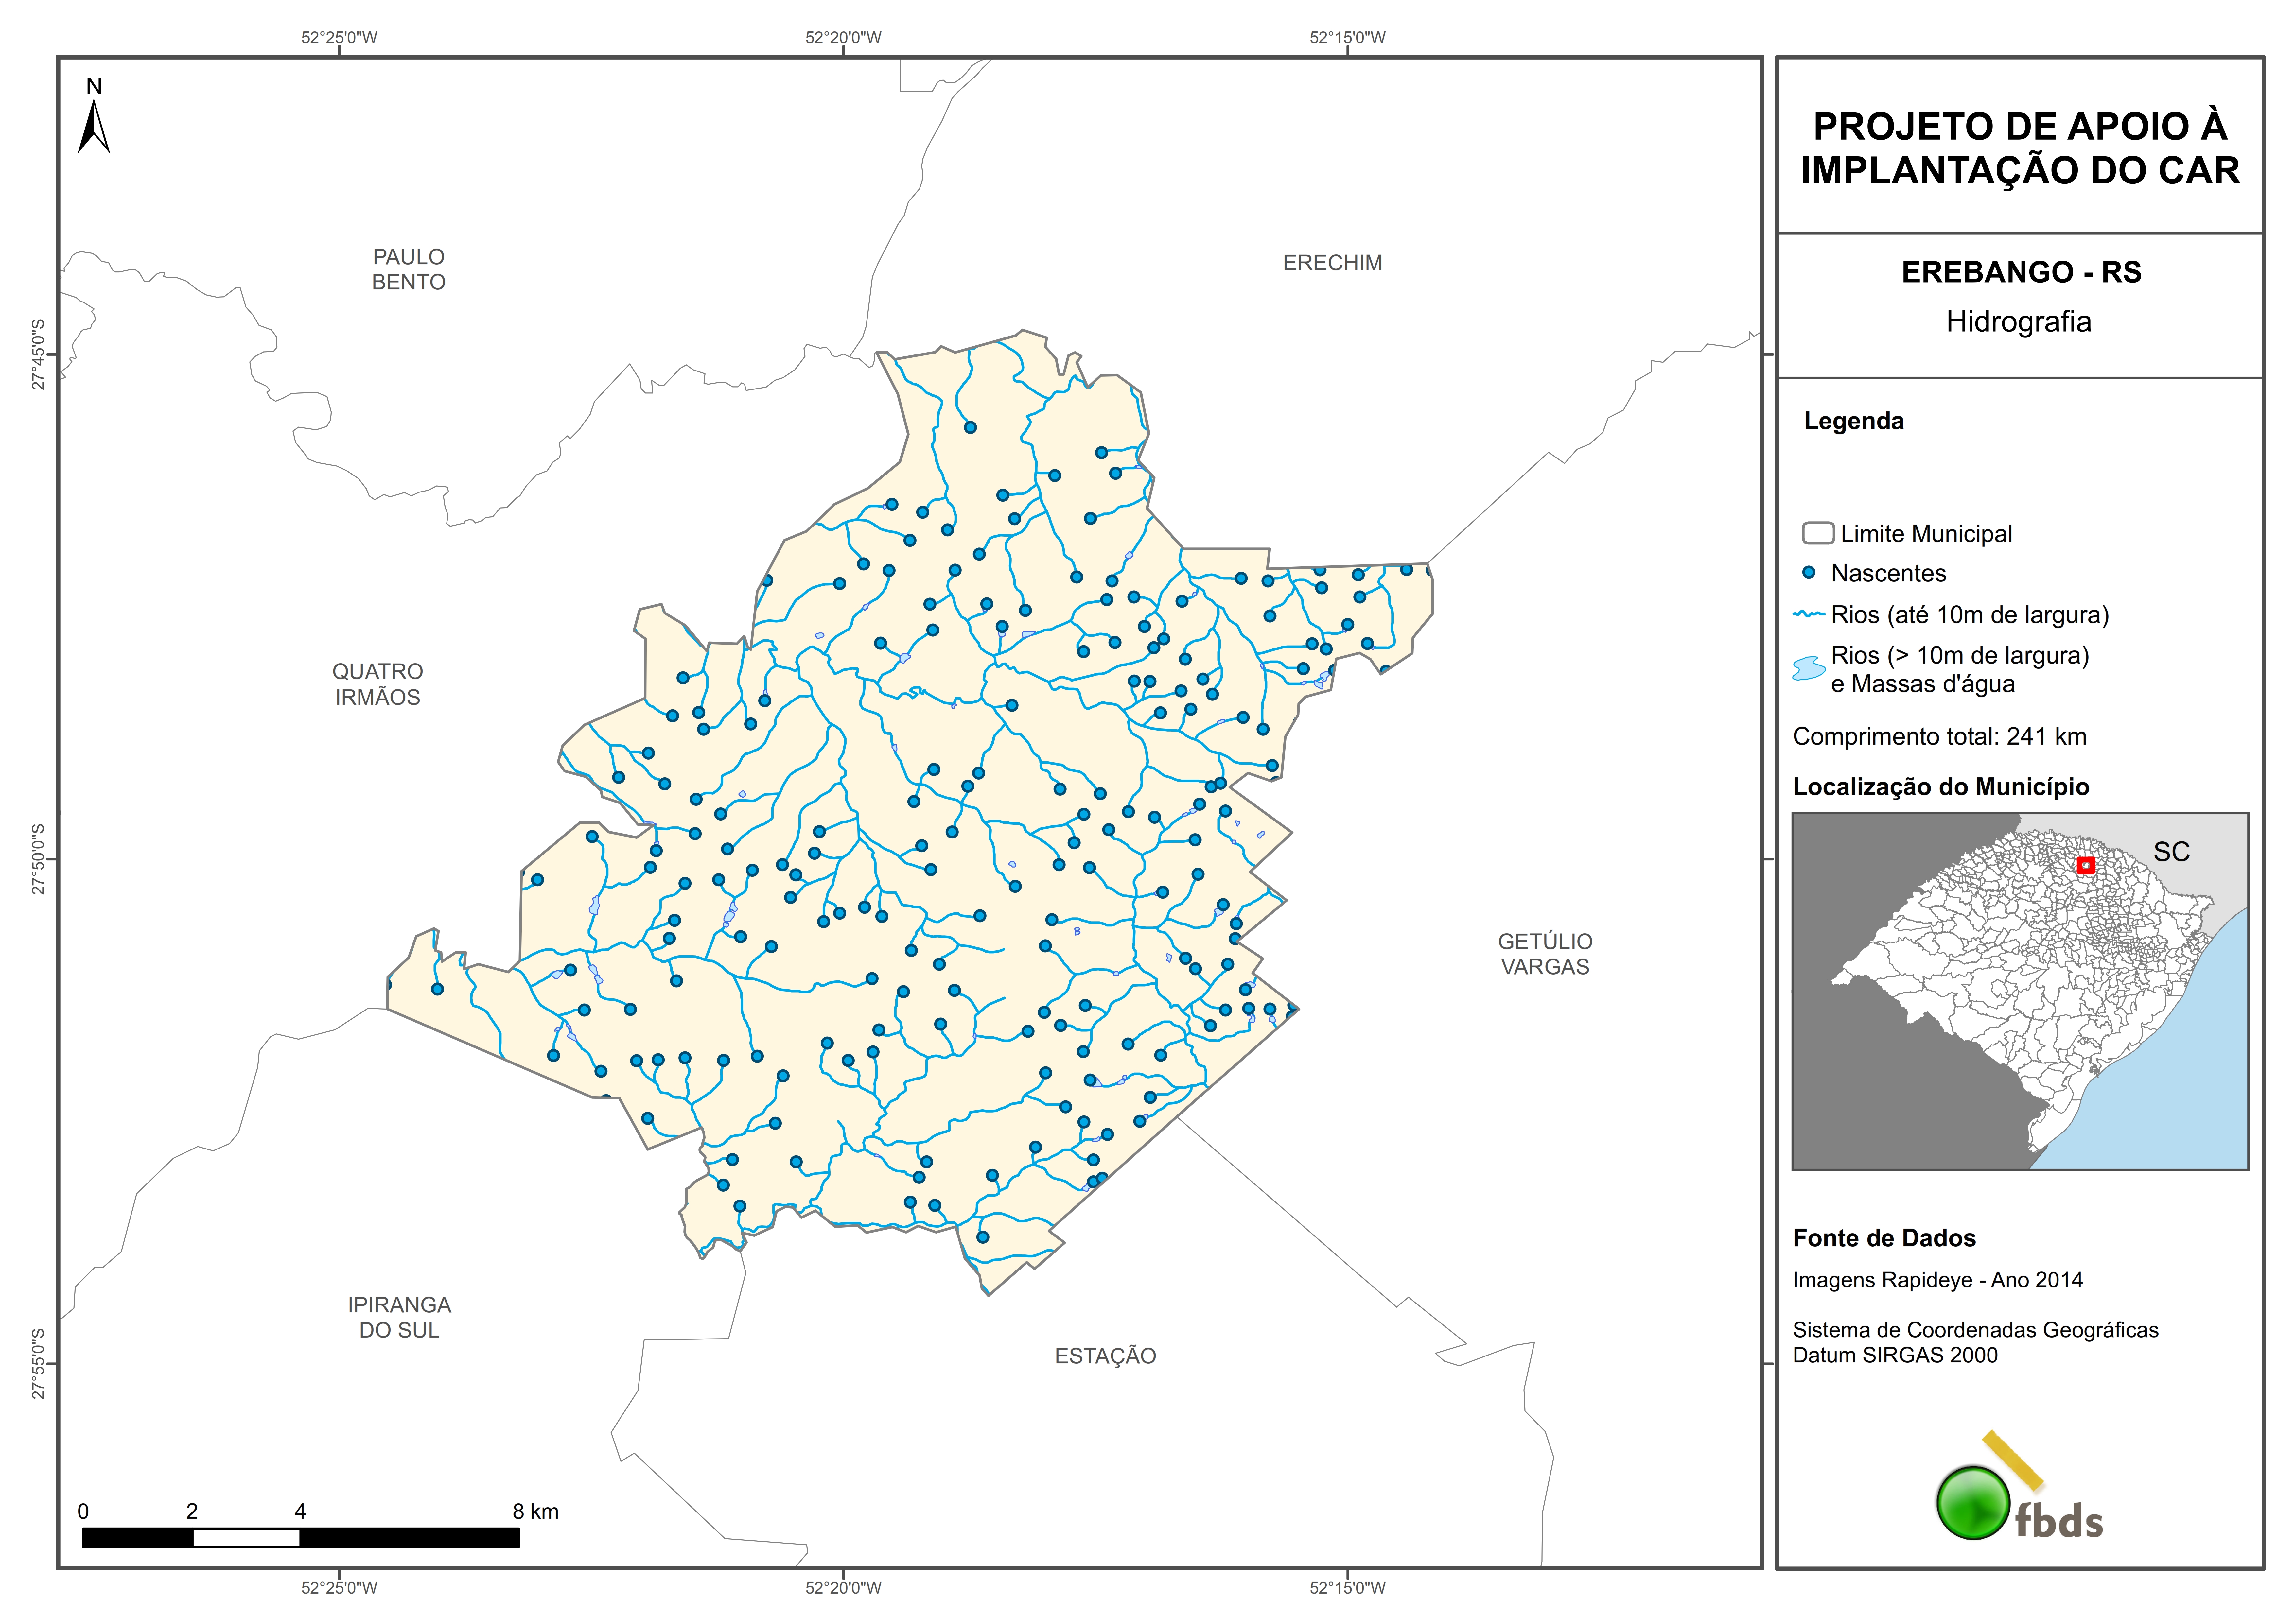Click the scale bar white segment

coord(246,1538)
